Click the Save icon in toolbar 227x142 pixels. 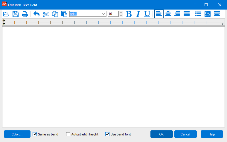point(16,14)
